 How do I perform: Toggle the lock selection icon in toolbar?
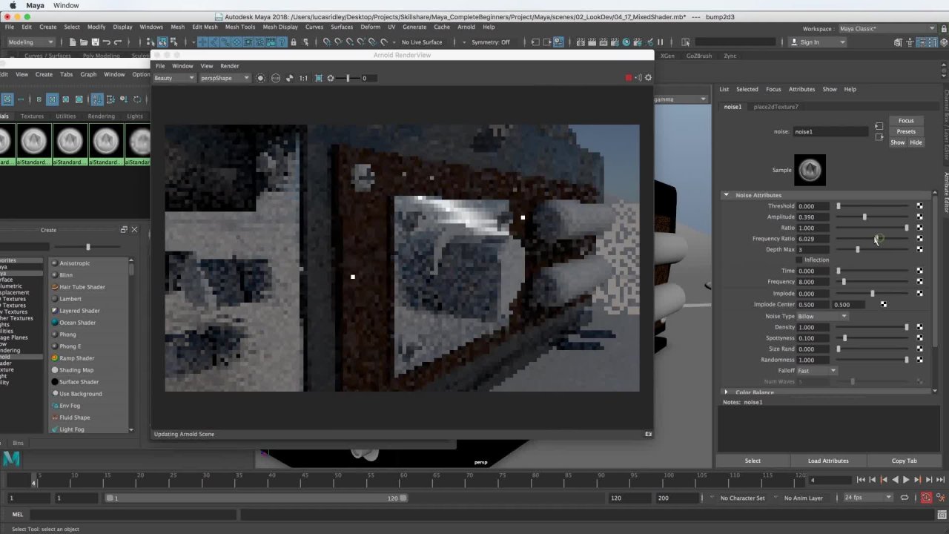point(686,42)
